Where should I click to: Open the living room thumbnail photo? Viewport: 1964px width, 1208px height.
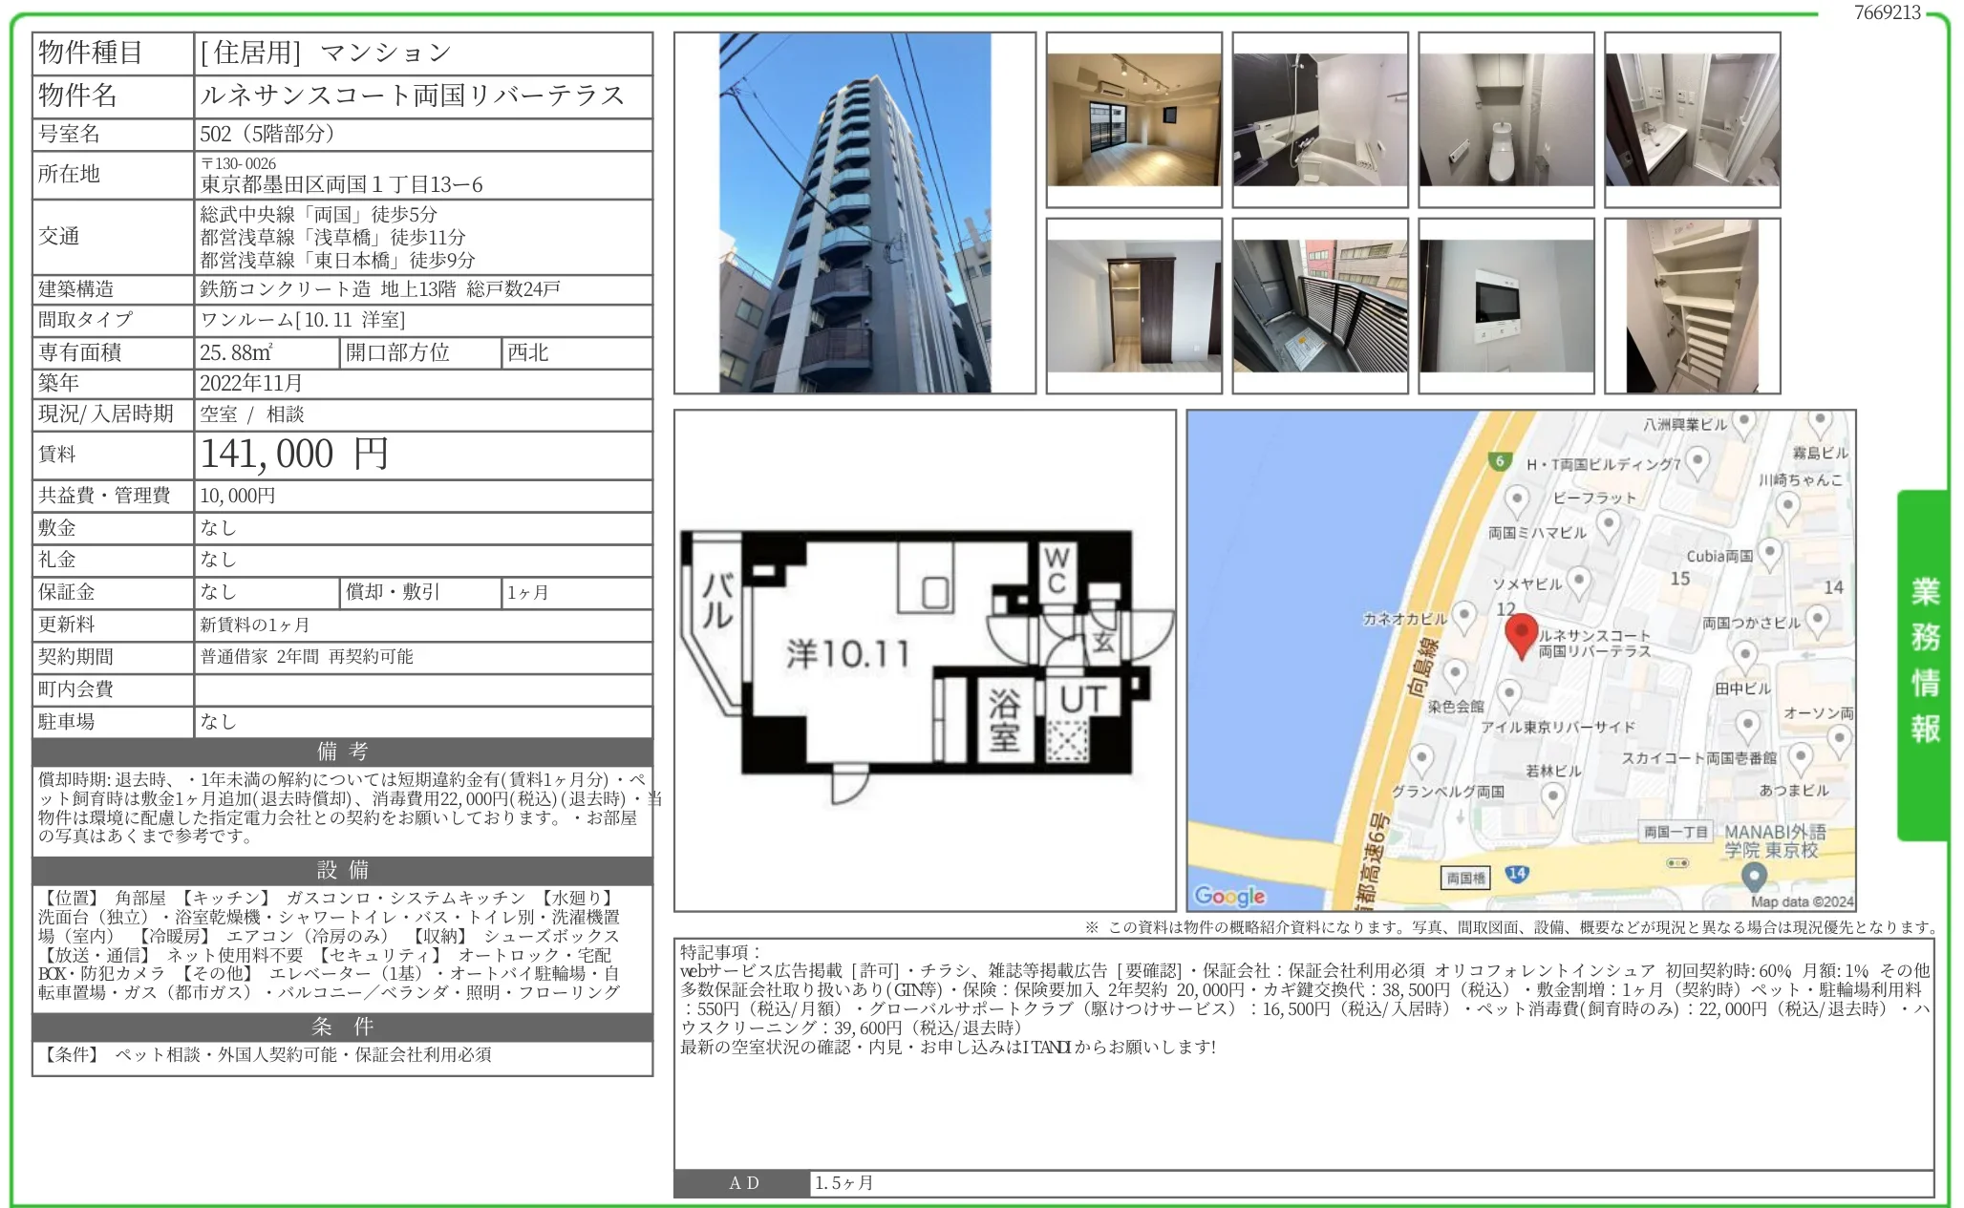1133,119
